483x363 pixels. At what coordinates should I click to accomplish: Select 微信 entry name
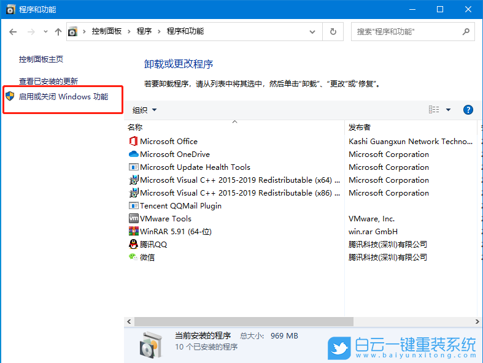click(147, 258)
